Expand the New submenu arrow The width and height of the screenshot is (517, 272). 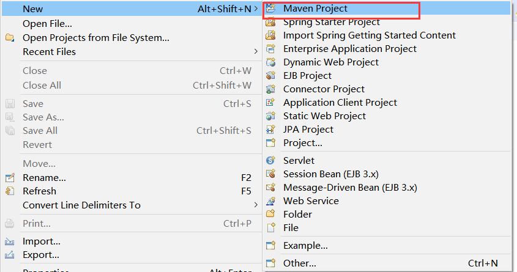[x=256, y=9]
